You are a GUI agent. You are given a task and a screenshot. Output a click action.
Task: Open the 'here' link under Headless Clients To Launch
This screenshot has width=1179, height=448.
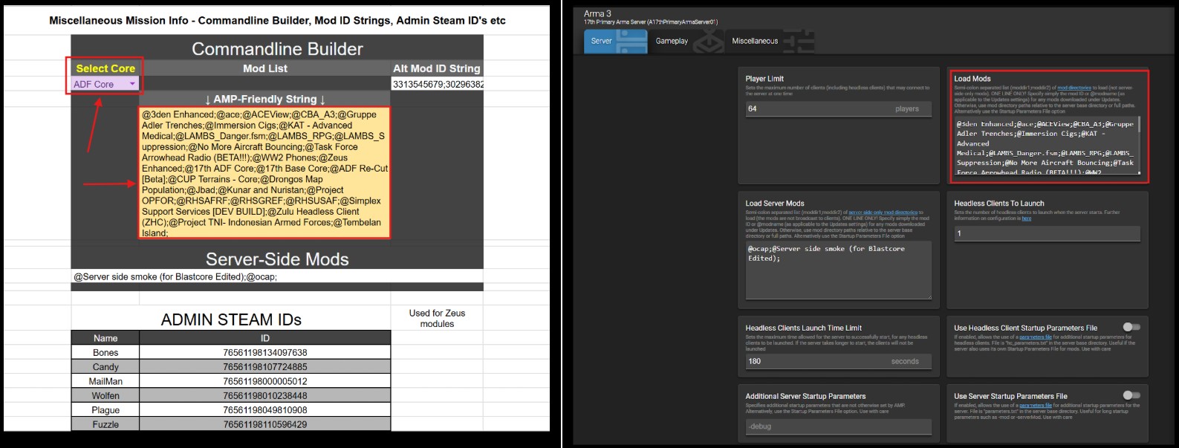[1026, 218]
